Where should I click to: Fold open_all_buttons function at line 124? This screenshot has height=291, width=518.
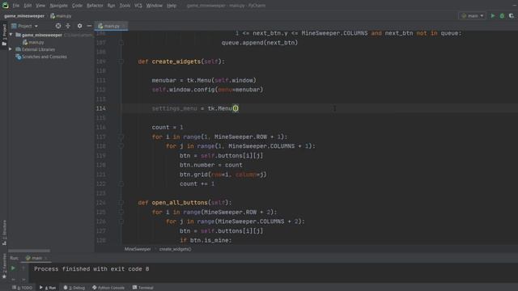(121, 203)
